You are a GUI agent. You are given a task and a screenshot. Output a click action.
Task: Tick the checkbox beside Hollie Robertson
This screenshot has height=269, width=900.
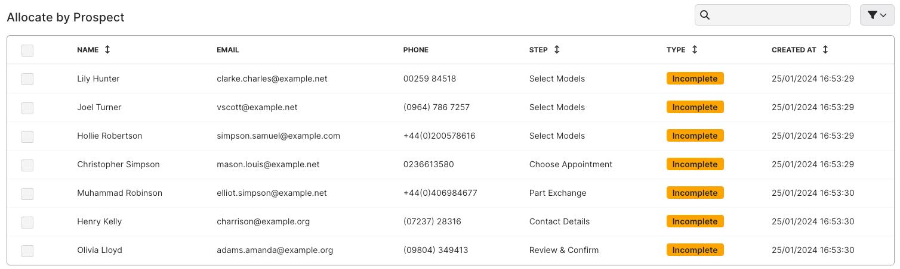pos(27,136)
